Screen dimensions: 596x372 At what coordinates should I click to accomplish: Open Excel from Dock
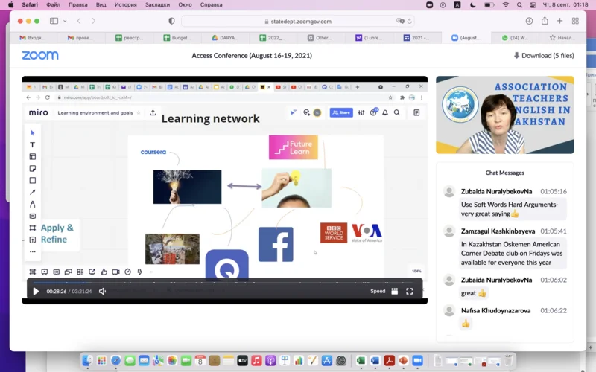tap(361, 360)
